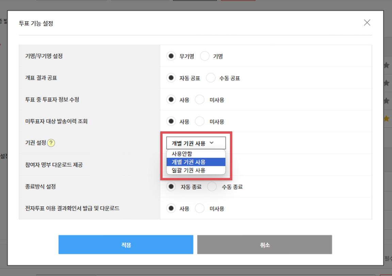Select 수동 종료 for end method
This screenshot has height=276, width=392.
[x=212, y=187]
